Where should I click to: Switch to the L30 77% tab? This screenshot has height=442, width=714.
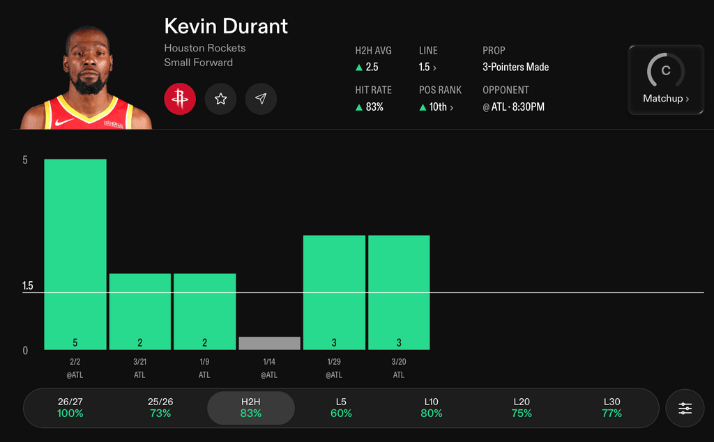(612, 407)
